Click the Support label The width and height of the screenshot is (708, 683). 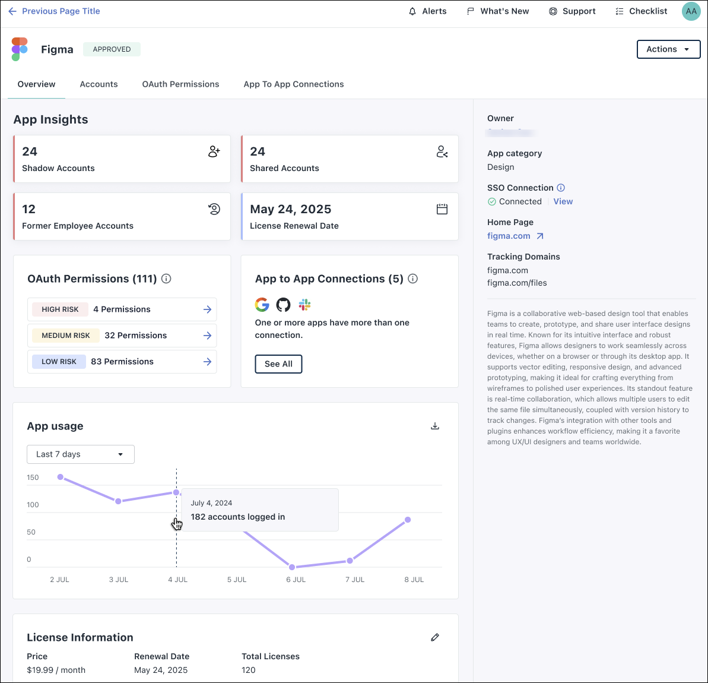click(579, 11)
